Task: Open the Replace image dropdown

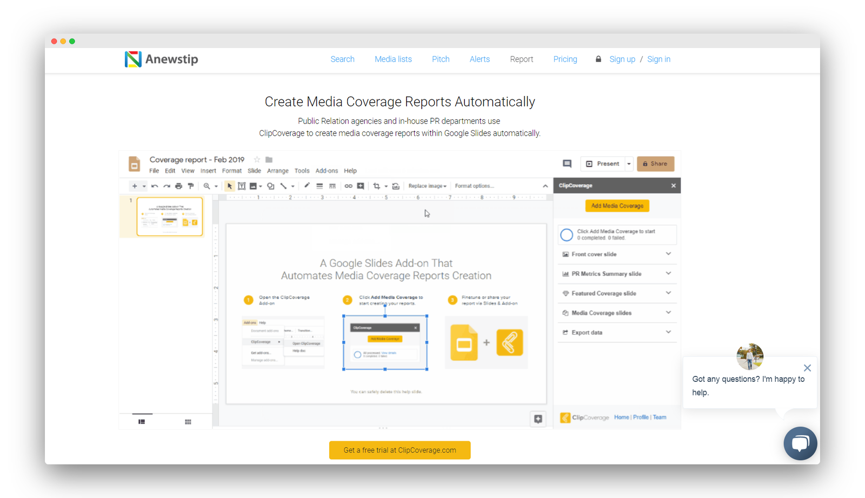Action: pyautogui.click(x=428, y=186)
